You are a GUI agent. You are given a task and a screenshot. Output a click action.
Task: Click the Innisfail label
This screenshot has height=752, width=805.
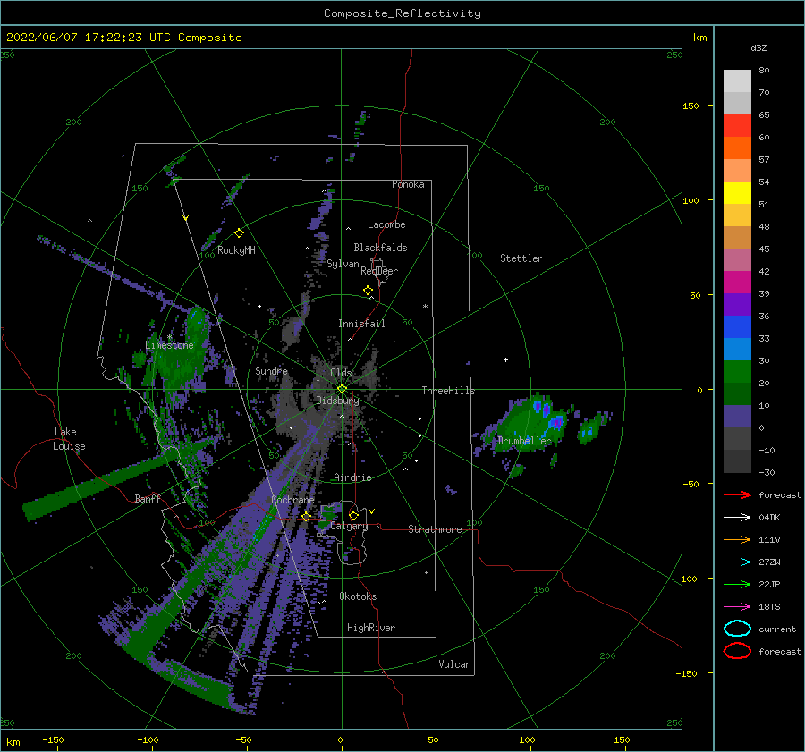pyautogui.click(x=361, y=324)
